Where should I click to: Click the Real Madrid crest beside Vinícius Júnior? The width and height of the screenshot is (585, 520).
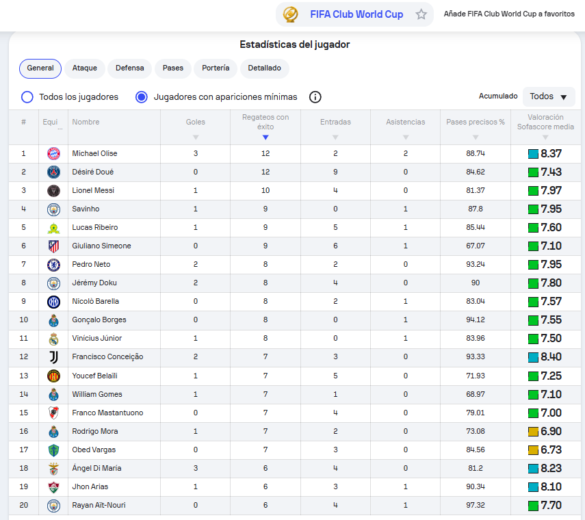pyautogui.click(x=54, y=339)
